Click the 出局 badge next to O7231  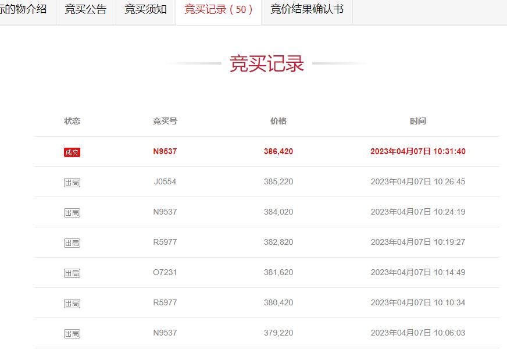point(72,272)
